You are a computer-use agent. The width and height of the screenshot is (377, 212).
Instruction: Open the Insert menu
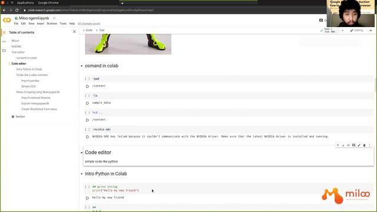click(41, 24)
